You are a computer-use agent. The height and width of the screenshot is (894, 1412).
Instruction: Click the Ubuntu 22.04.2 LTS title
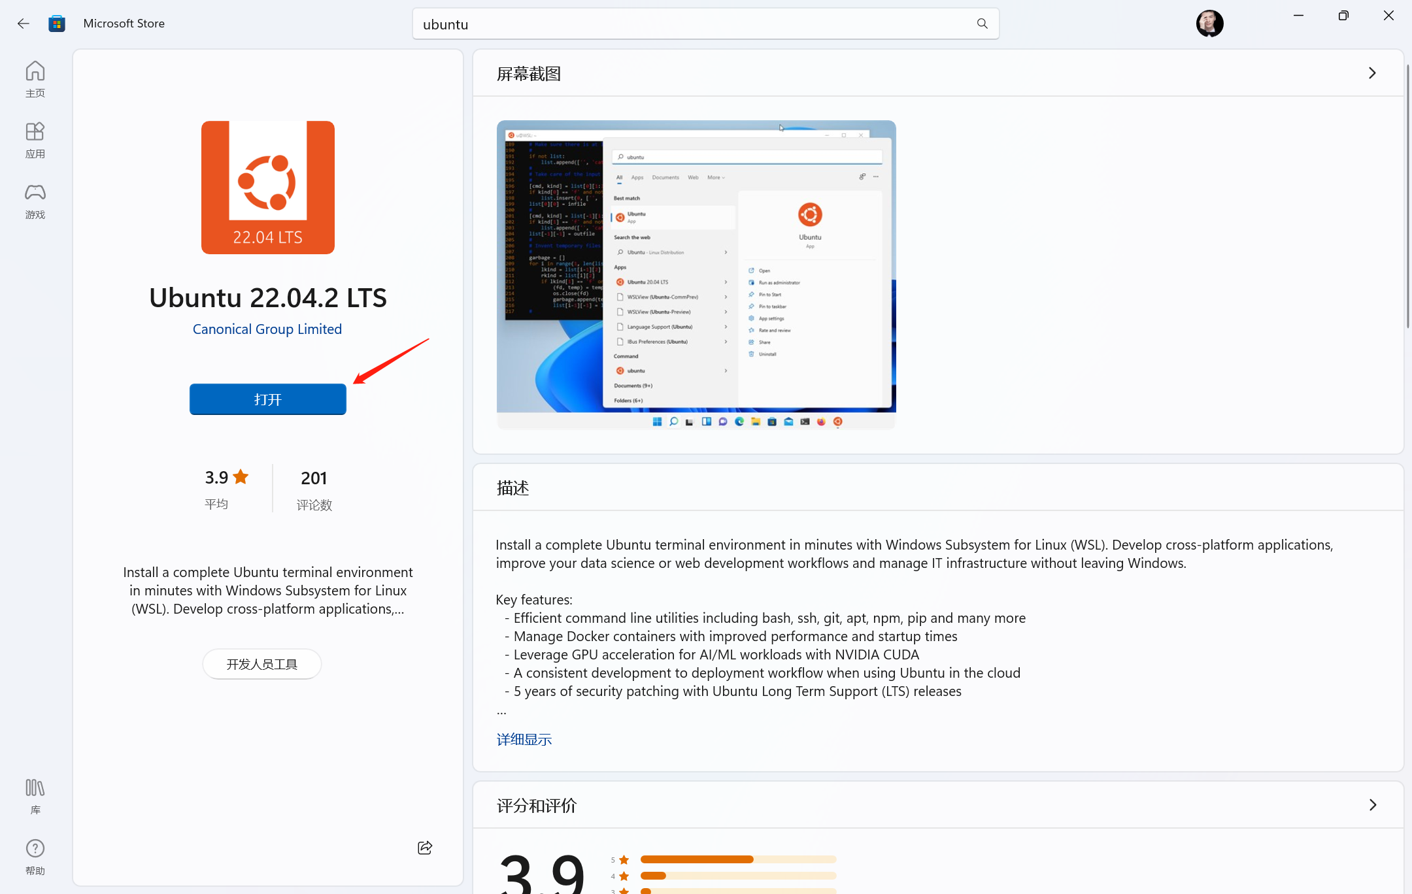(x=268, y=298)
